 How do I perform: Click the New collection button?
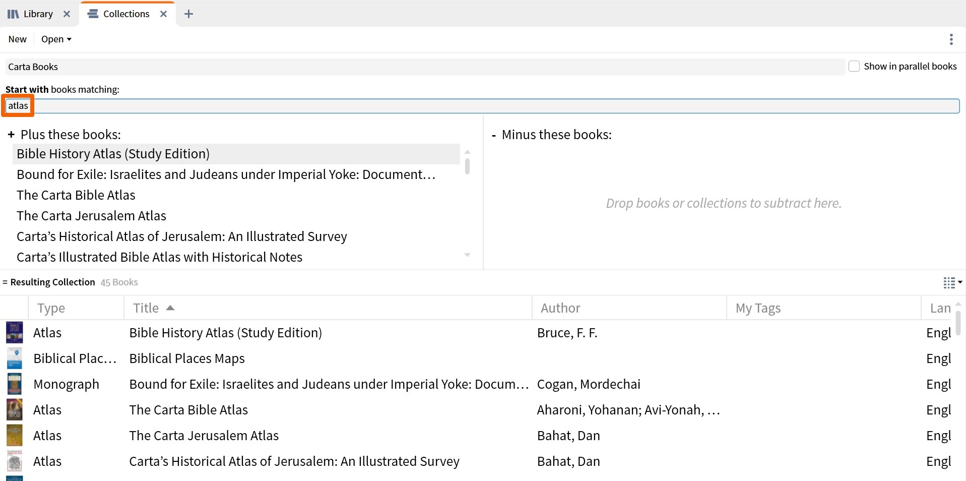coord(18,39)
